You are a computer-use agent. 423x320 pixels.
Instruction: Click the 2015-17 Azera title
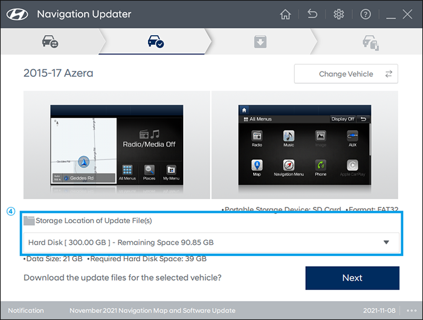point(58,73)
